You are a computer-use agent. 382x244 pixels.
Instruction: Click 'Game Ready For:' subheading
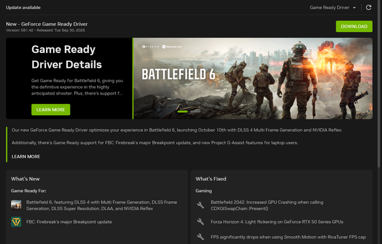(x=29, y=191)
